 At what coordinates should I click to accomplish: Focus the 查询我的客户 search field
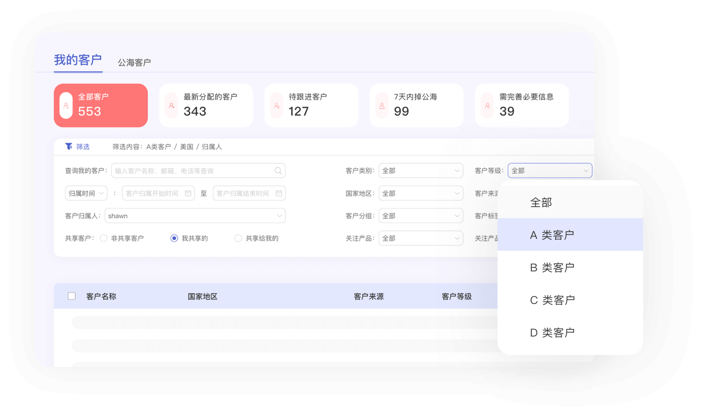click(x=193, y=171)
